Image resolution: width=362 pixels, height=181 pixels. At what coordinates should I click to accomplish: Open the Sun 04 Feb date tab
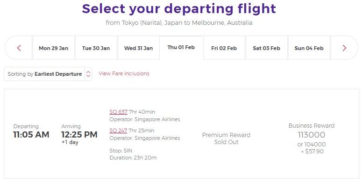point(309,48)
